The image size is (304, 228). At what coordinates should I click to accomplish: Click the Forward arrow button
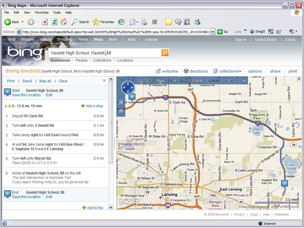point(31,22)
